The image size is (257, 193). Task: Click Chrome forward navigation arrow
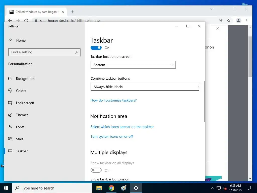pos(18,21)
